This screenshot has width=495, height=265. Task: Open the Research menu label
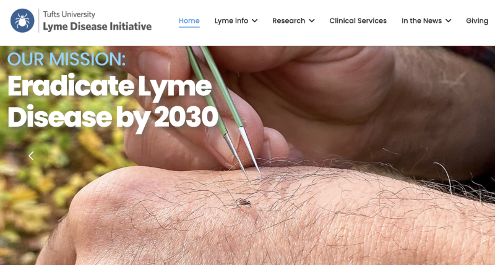pos(288,21)
